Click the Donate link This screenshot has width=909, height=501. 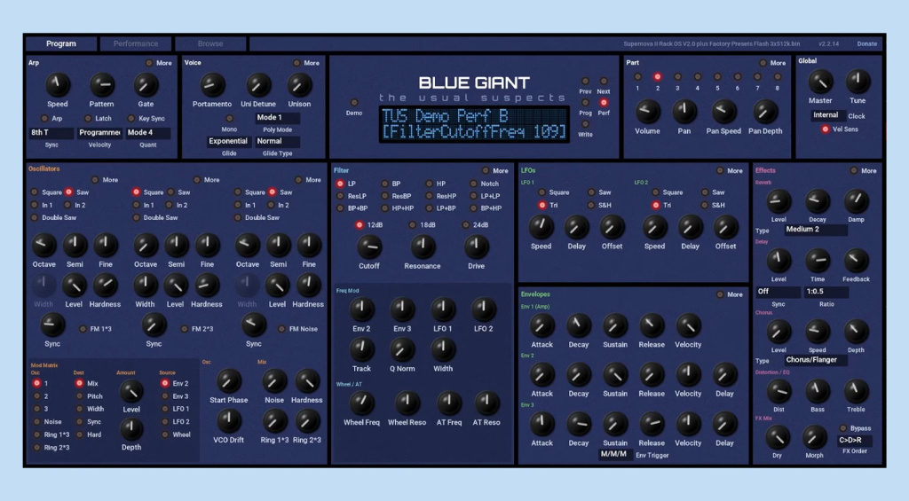point(866,44)
